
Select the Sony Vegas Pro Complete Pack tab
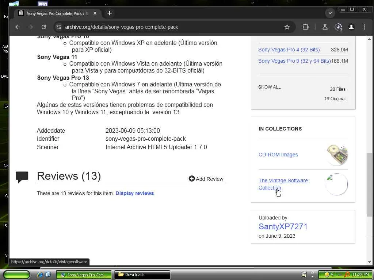57,13
